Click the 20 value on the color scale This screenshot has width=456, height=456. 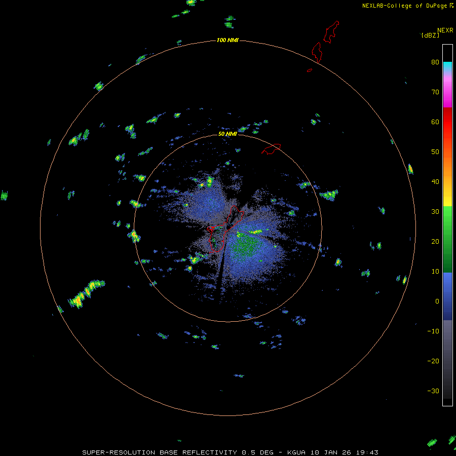pos(435,242)
